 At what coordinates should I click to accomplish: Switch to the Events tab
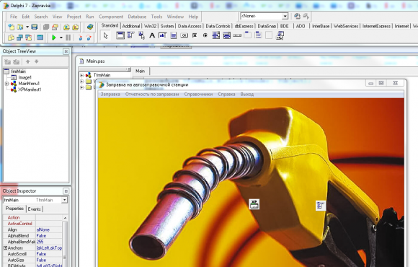pos(35,209)
